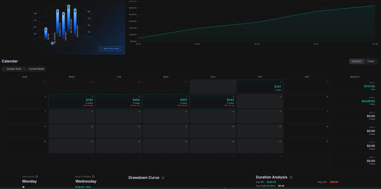Open Wednesday October 7 cell showing $815
The image size is (381, 189).
pyautogui.click(x=166, y=101)
